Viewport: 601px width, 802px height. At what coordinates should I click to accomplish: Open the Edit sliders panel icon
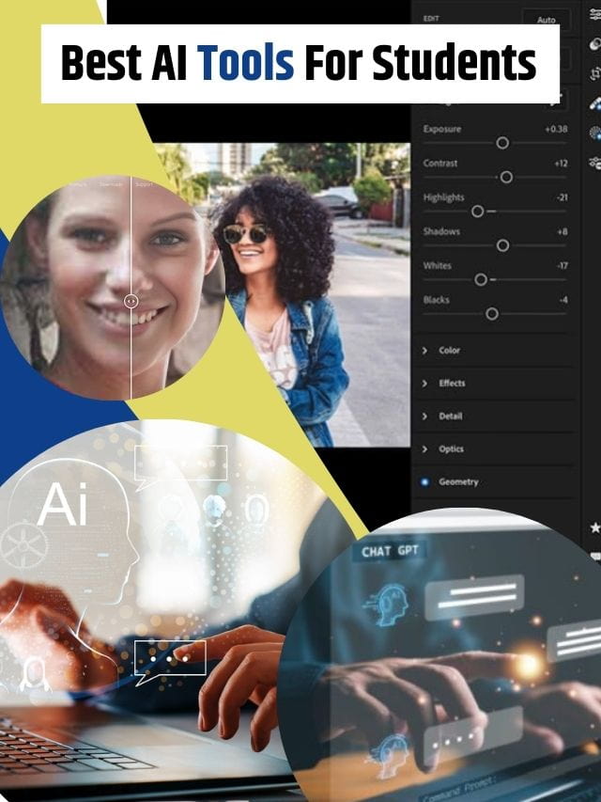[x=594, y=14]
